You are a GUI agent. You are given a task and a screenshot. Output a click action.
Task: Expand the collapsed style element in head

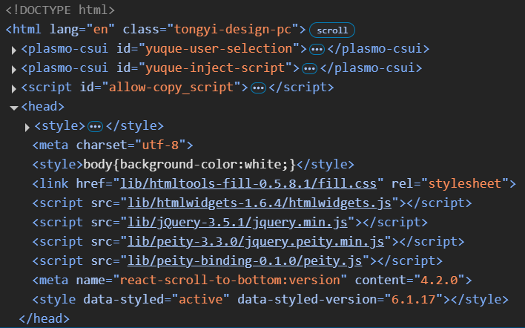point(27,128)
